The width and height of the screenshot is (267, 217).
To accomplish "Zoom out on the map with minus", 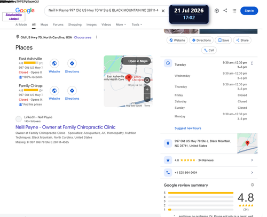I will pyautogui.click(x=147, y=98).
